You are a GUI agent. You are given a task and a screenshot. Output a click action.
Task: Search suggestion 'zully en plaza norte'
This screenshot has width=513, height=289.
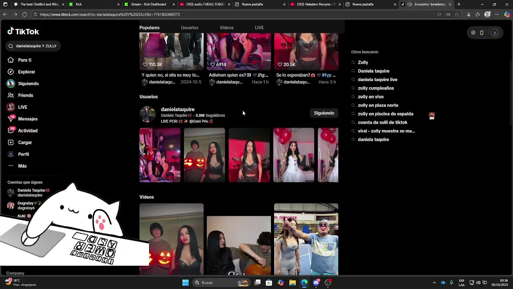(378, 106)
